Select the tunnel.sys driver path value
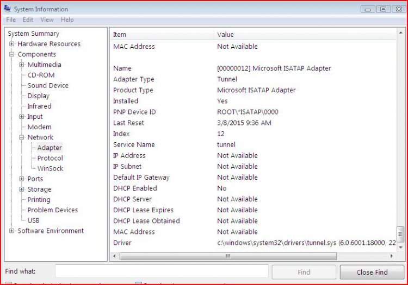Viewport: 408px width, 285px height. (x=306, y=243)
